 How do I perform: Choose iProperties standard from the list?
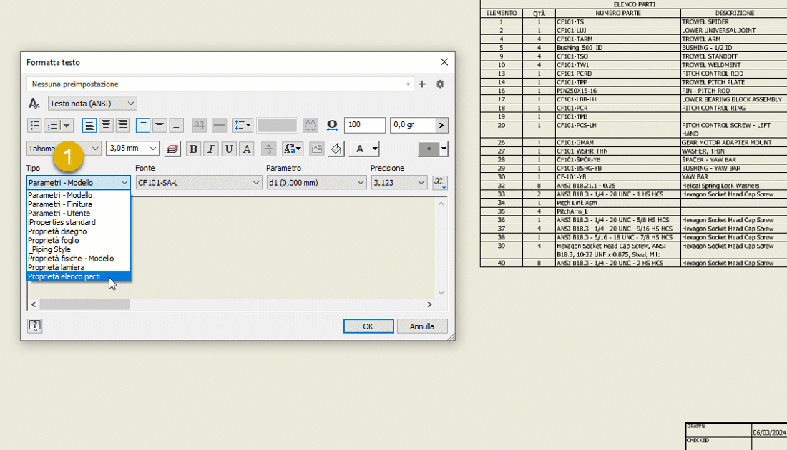tap(78, 222)
